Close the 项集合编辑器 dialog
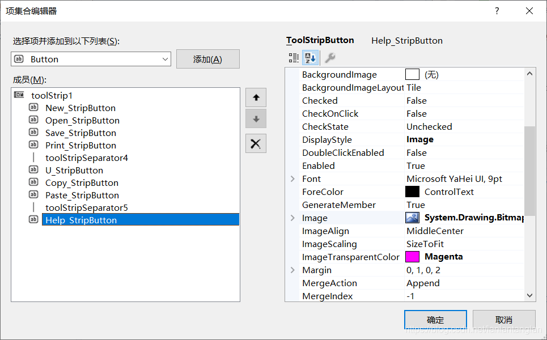547x340 pixels. [529, 11]
